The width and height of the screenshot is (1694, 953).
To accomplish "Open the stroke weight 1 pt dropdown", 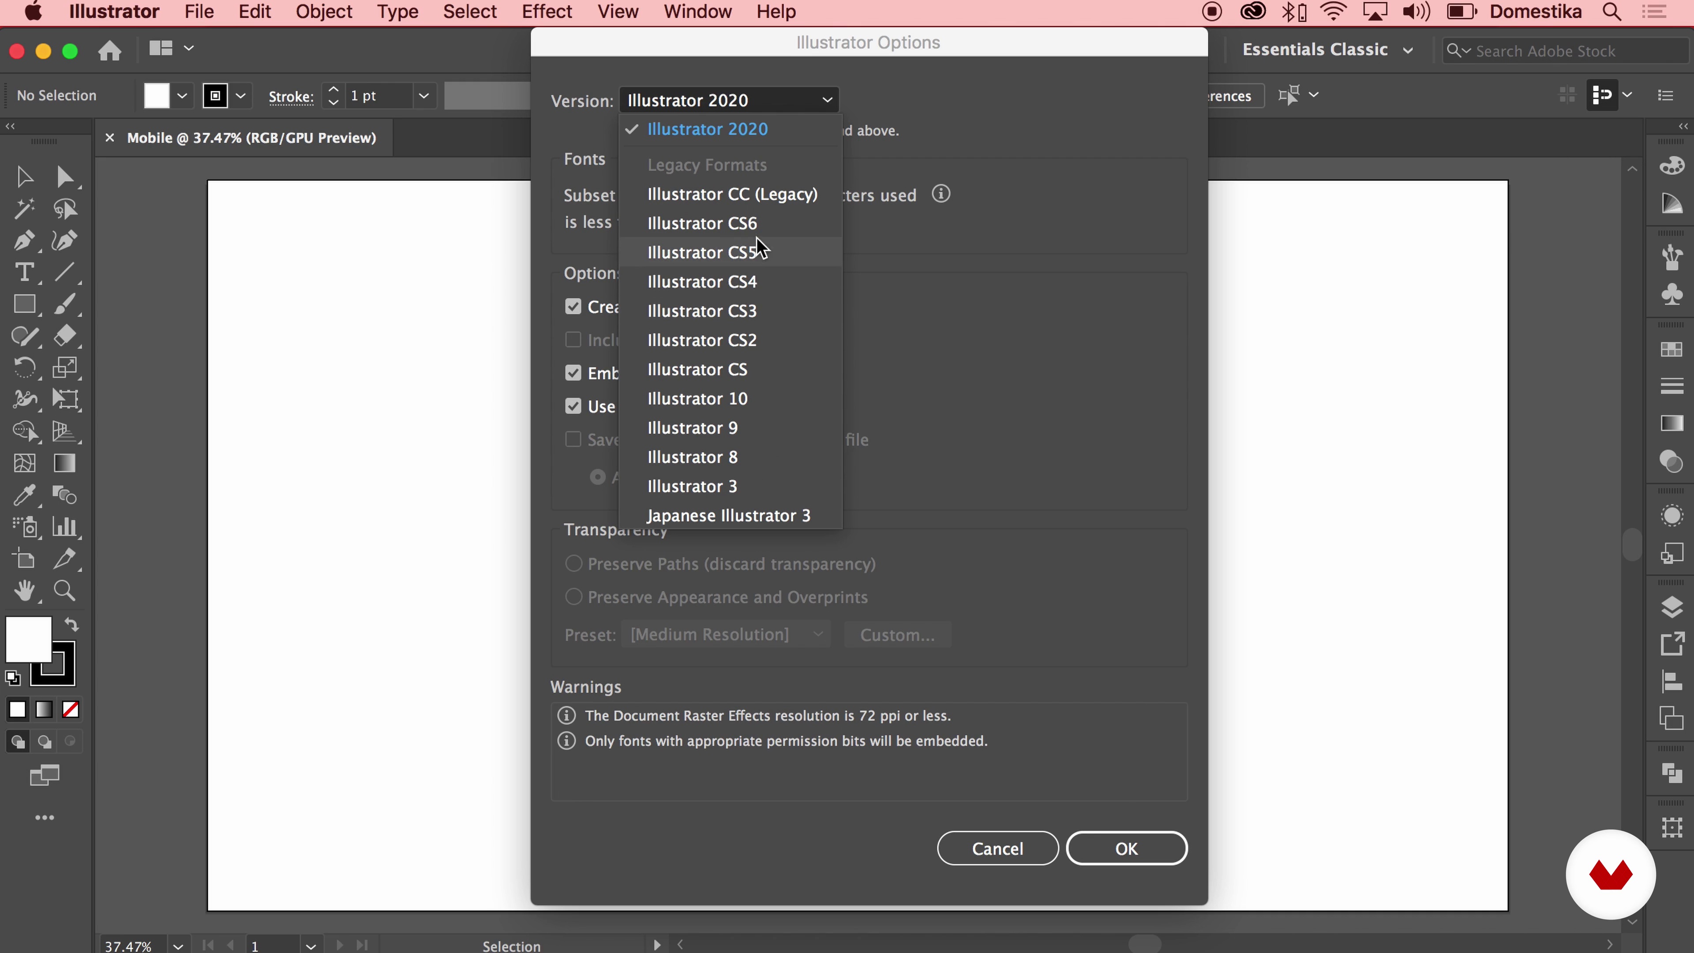I will (423, 96).
